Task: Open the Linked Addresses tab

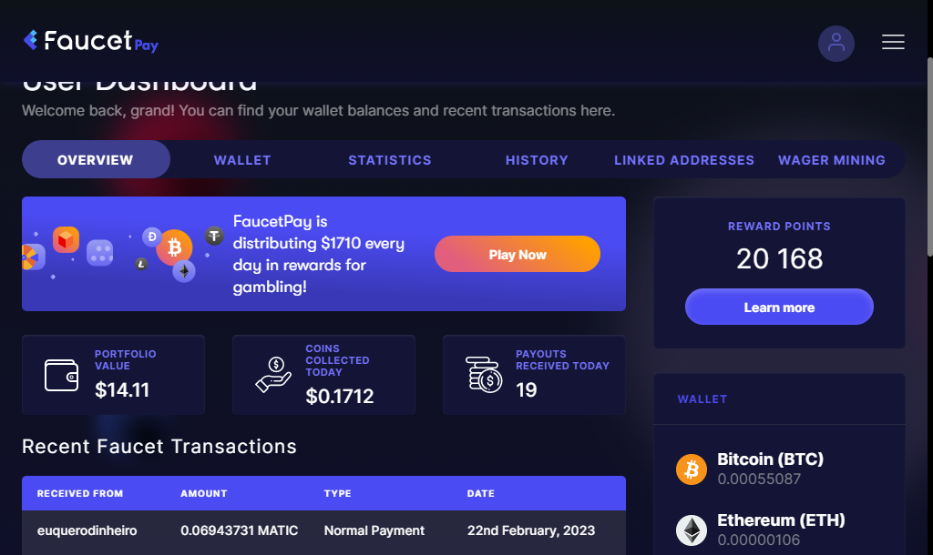Action: (684, 160)
